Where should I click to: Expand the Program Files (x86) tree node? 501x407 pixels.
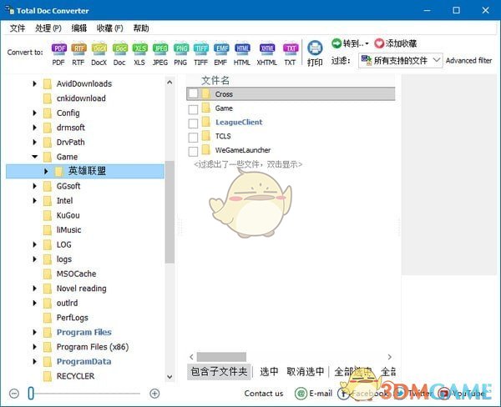coord(35,347)
